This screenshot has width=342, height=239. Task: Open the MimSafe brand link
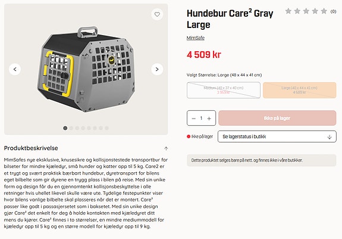196,38
